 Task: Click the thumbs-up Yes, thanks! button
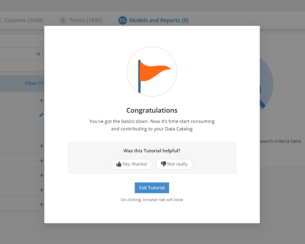point(131,164)
